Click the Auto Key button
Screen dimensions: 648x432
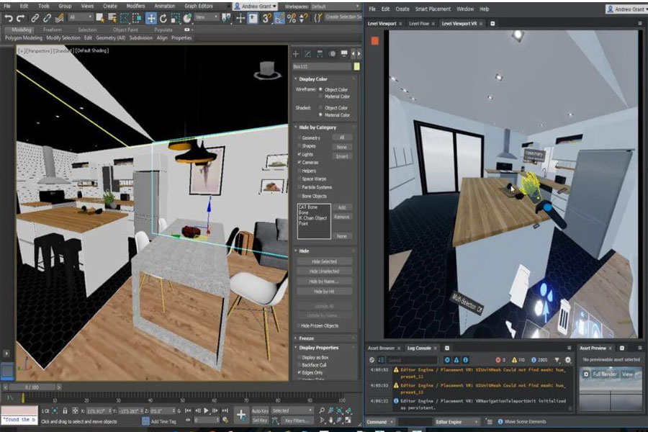pos(260,411)
